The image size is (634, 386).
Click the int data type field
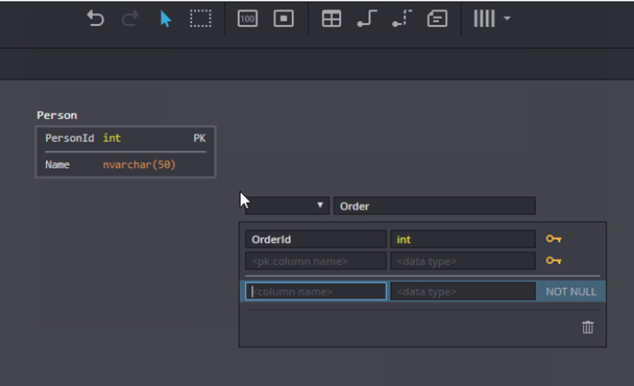click(x=462, y=239)
